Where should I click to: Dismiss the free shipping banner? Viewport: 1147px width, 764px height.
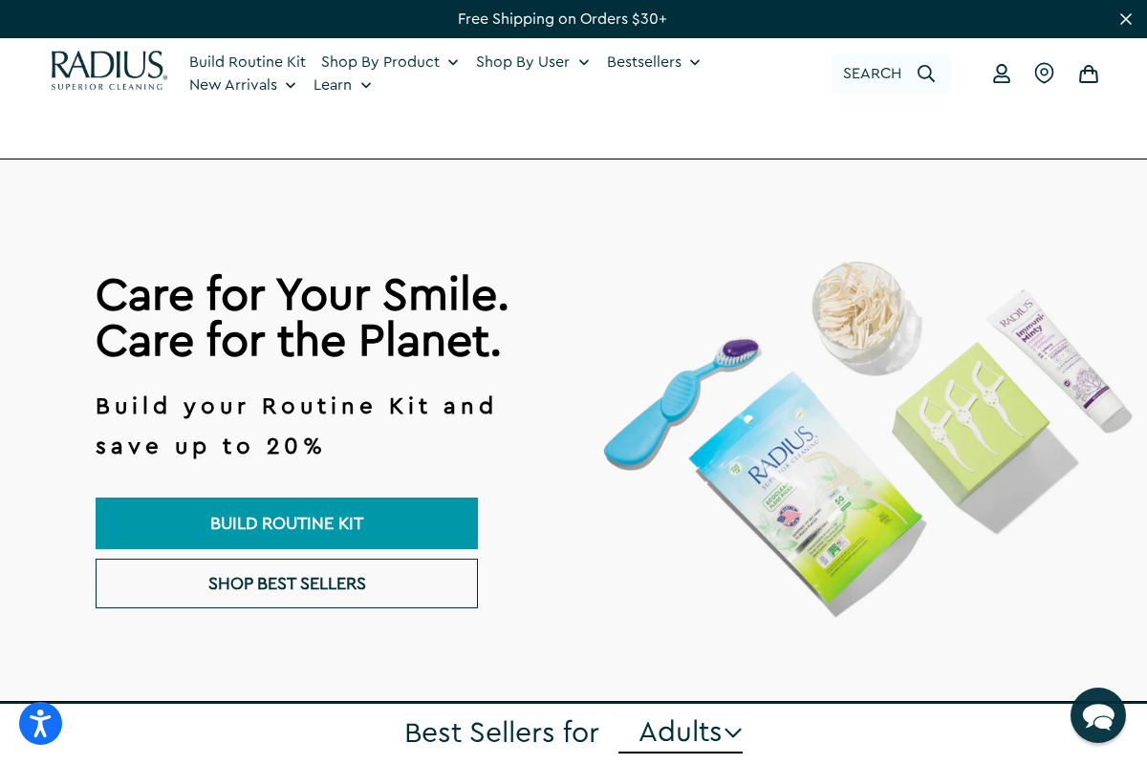click(x=1126, y=19)
